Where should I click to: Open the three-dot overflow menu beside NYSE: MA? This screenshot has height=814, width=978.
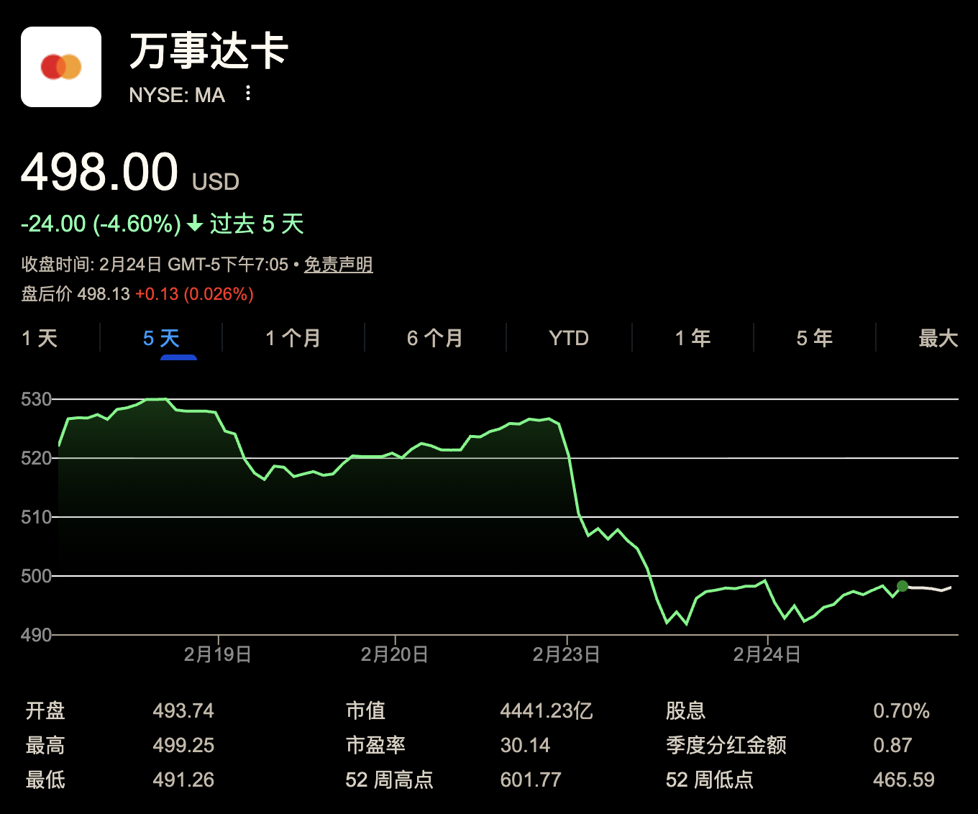coord(247,94)
